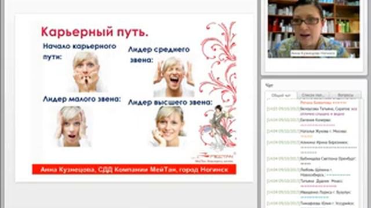Screen dimensions: 371x208
Task: Click the red Анна Кузнецова banner on slide
Action: click(134, 169)
